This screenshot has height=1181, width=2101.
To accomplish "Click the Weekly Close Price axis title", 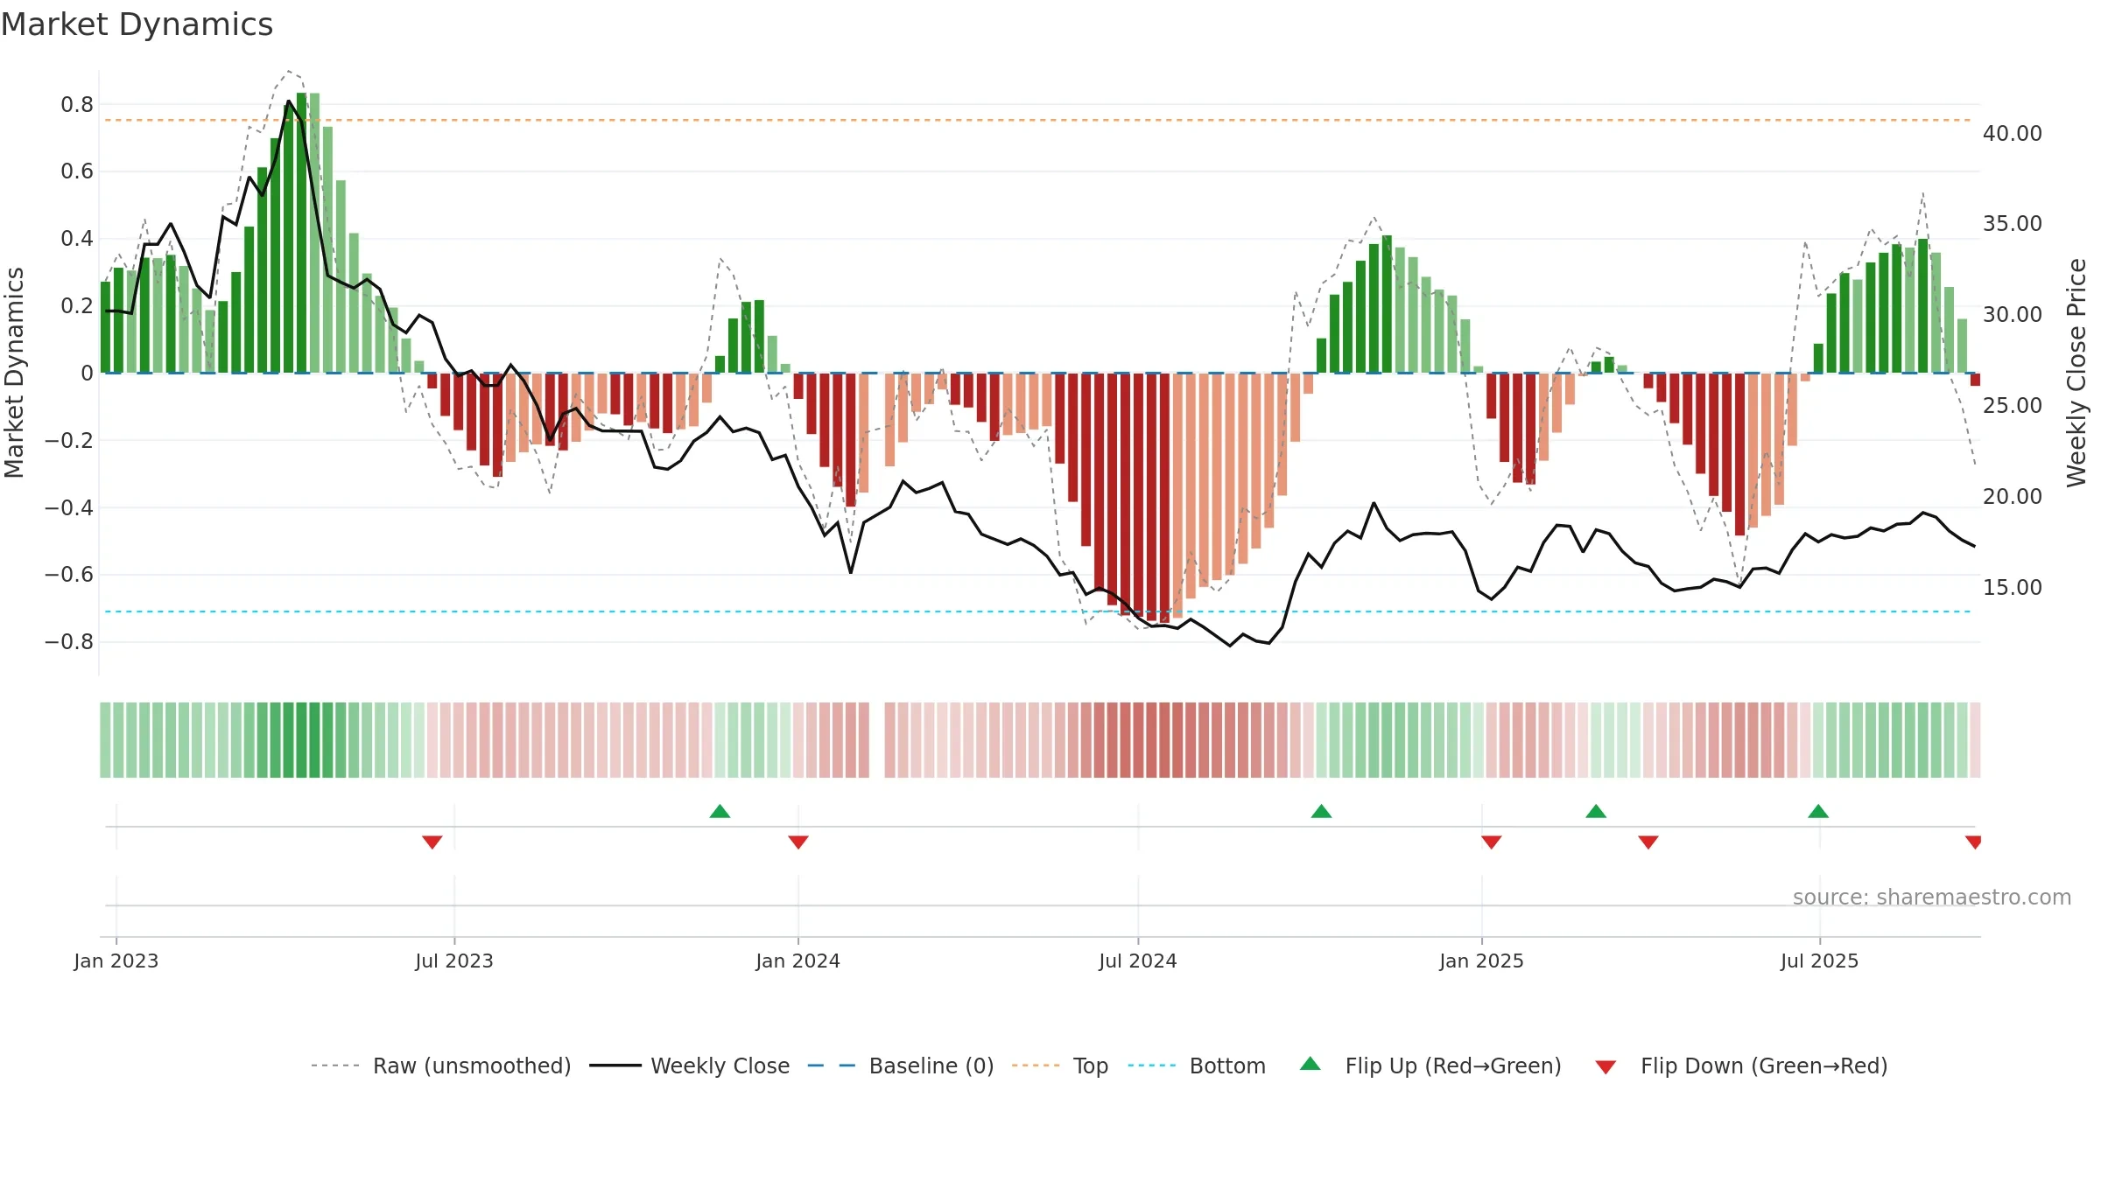I will click(x=2076, y=373).
